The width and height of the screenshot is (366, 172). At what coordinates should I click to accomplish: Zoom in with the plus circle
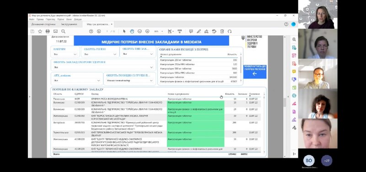(x=147, y=31)
